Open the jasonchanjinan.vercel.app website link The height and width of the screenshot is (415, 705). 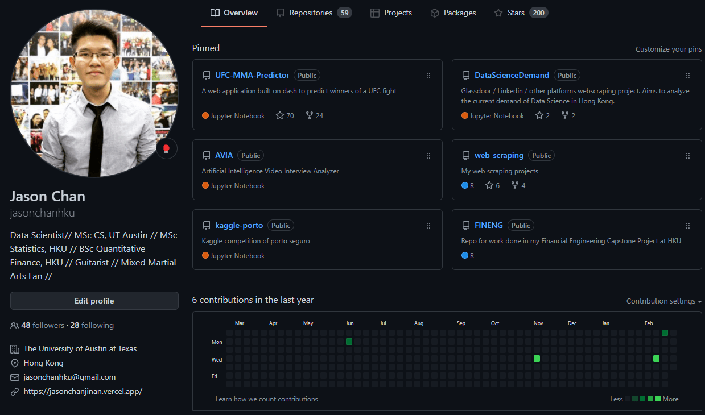(83, 391)
